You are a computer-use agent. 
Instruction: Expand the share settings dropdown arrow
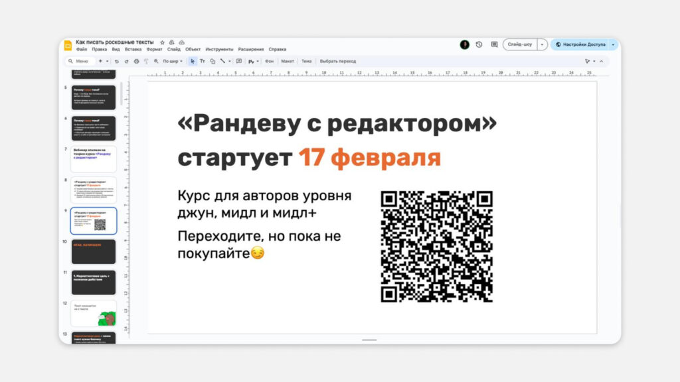point(613,44)
